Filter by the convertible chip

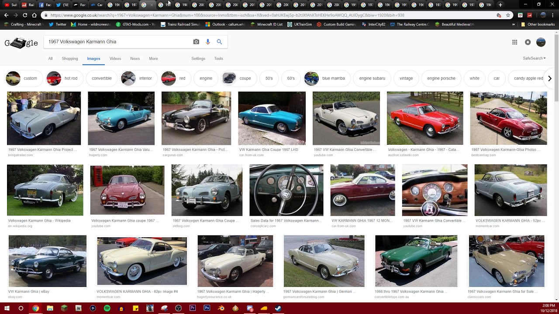102,78
